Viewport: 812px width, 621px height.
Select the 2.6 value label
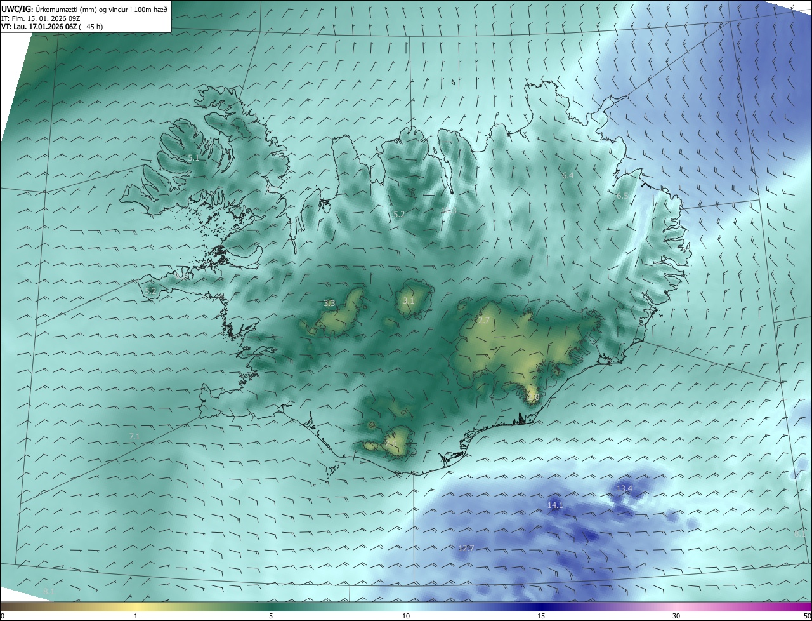[391, 444]
